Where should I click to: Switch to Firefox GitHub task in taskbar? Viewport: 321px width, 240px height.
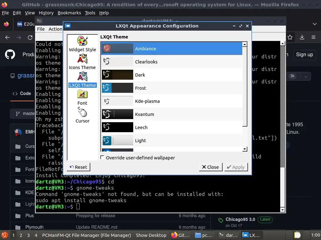(181, 235)
